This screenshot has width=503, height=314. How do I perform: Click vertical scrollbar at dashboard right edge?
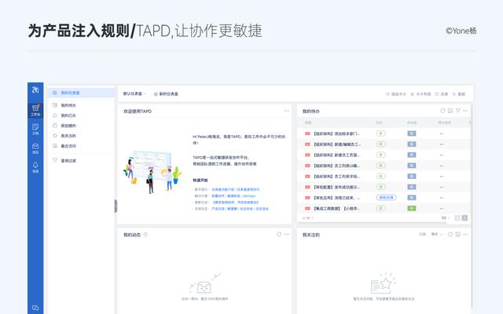(472, 205)
